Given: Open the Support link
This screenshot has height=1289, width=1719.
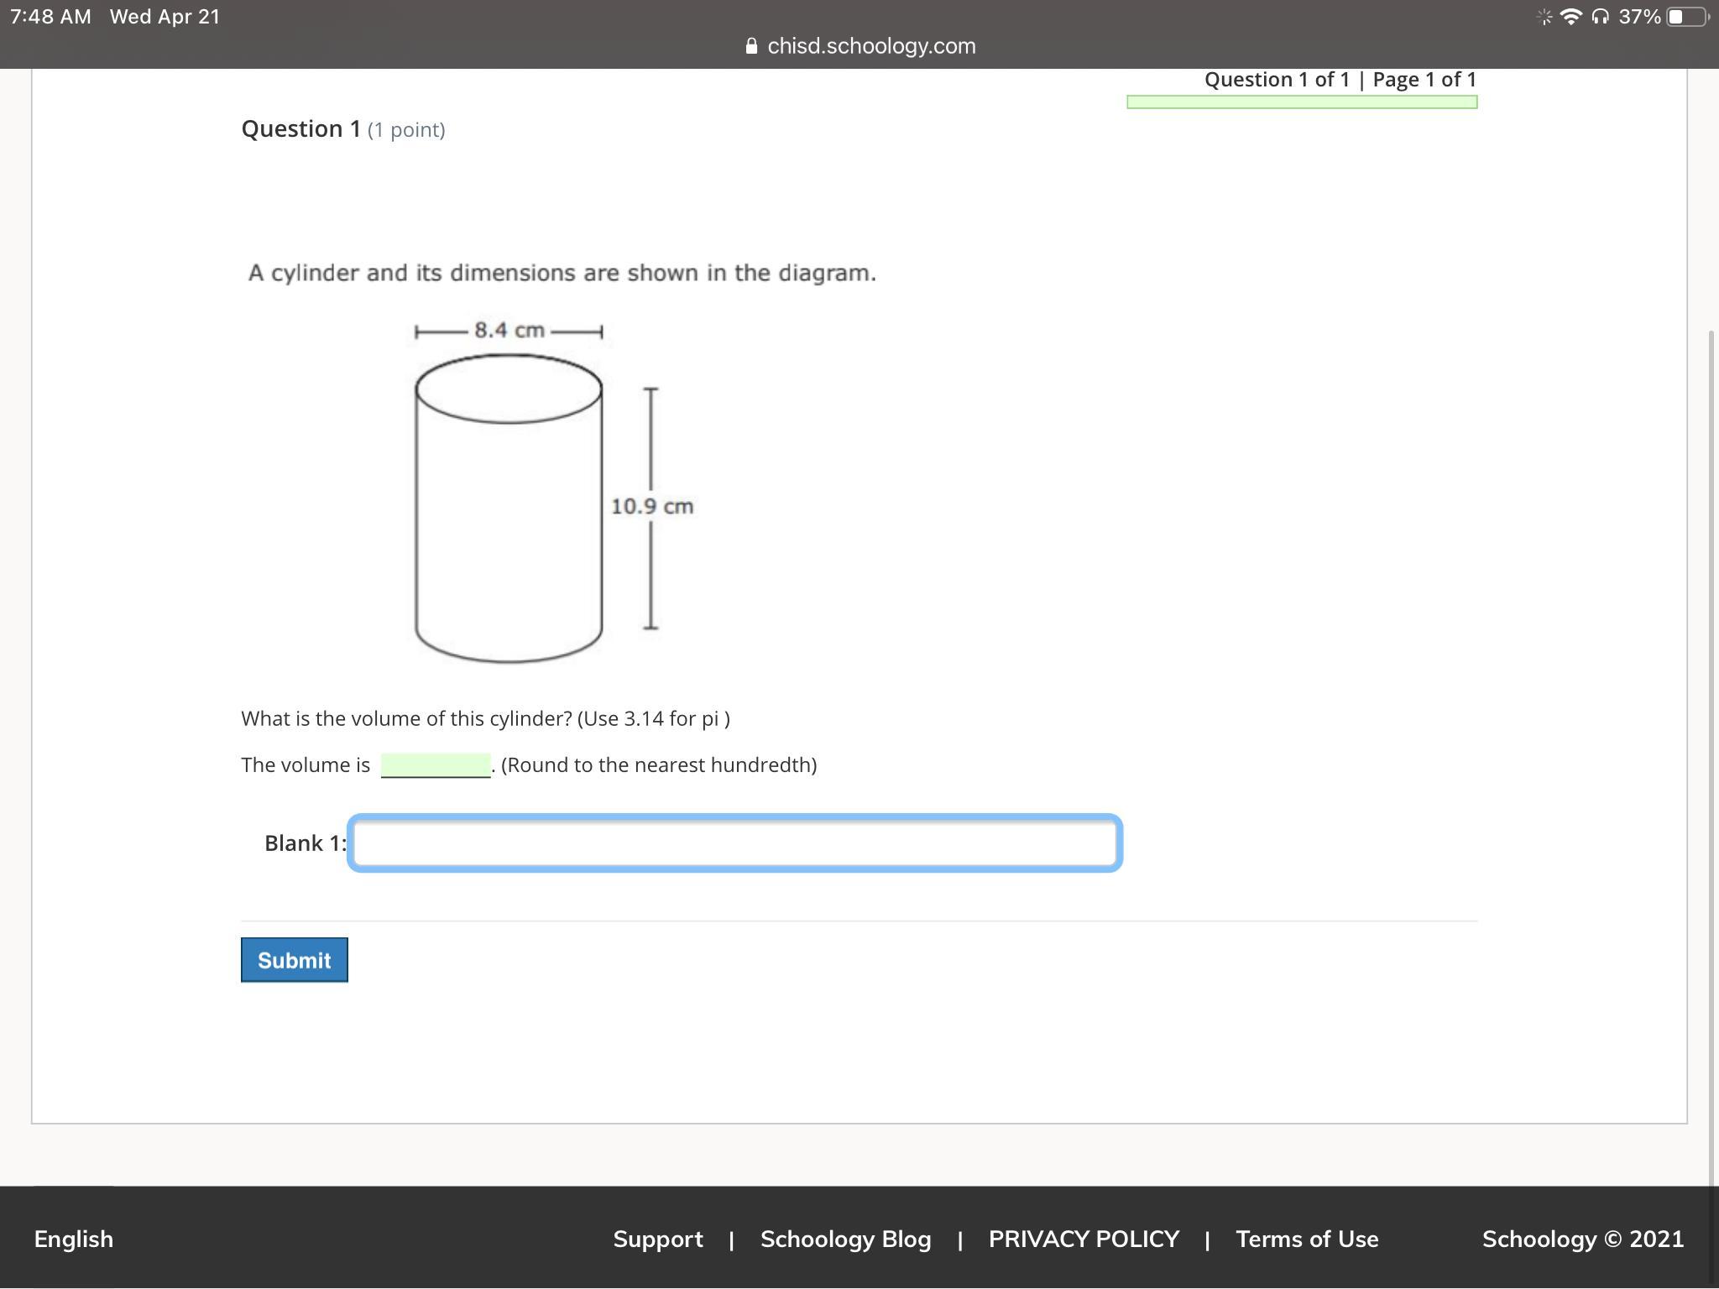Looking at the screenshot, I should (x=657, y=1239).
